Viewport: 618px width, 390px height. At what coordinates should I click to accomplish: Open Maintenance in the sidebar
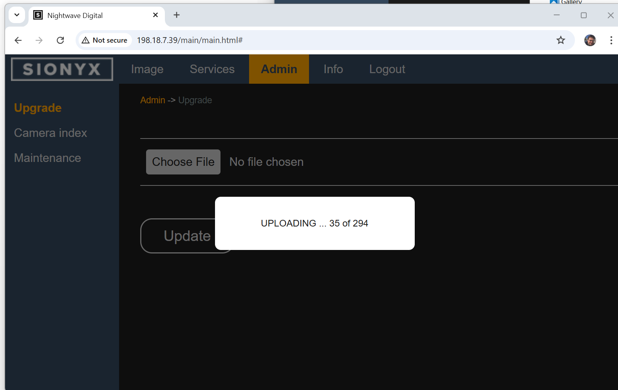(x=47, y=158)
